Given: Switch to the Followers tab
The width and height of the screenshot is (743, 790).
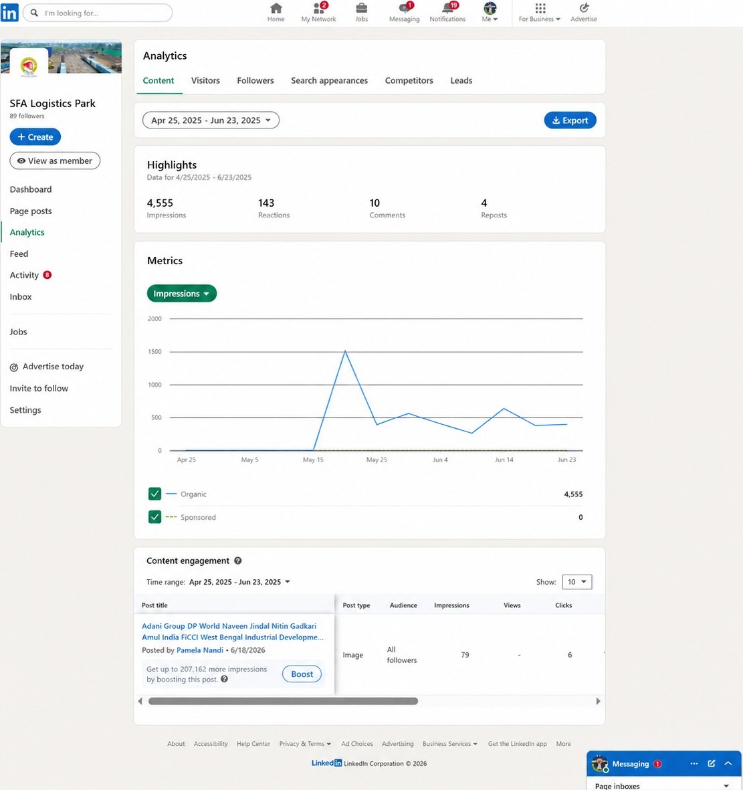Looking at the screenshot, I should tap(255, 81).
